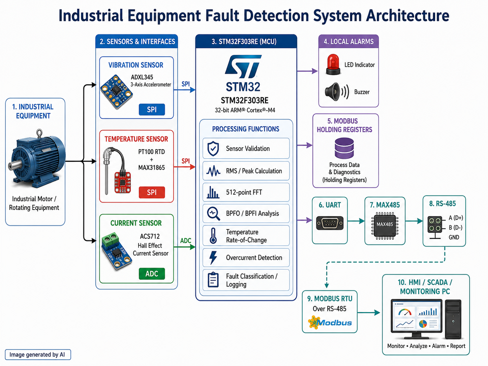Click the PROCESSING FUNCTIONS heading
This screenshot has width=488, height=366.
coord(246,129)
